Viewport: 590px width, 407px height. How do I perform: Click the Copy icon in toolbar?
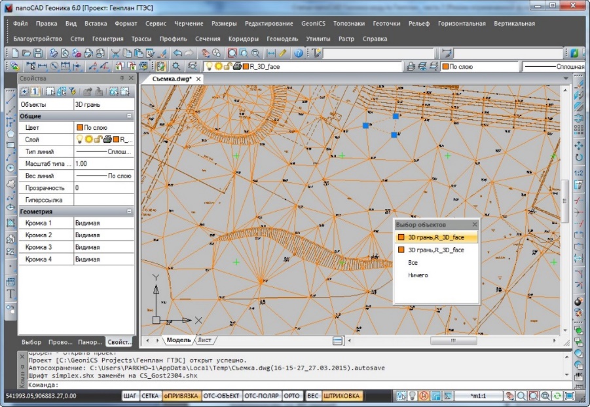tap(127, 53)
